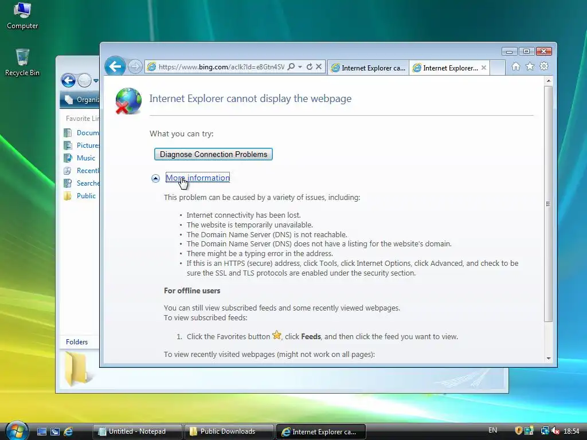The width and height of the screenshot is (587, 440).
Task: Click the security shield tray icon
Action: pos(518,431)
